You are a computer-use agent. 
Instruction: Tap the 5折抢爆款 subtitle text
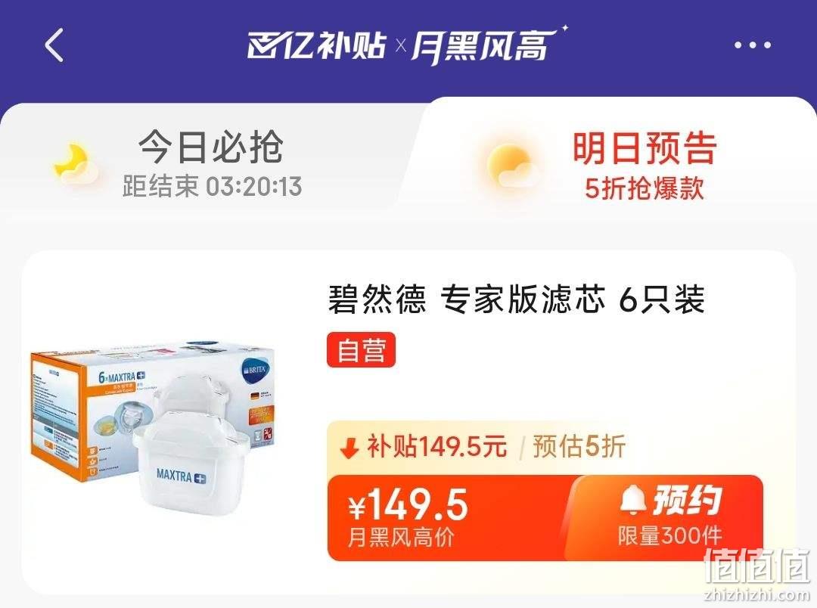[x=645, y=188]
